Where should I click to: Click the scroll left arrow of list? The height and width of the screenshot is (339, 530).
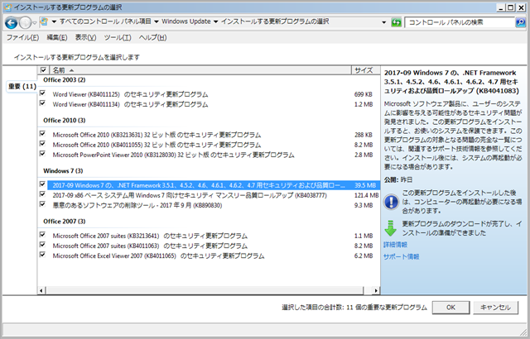[x=41, y=290]
